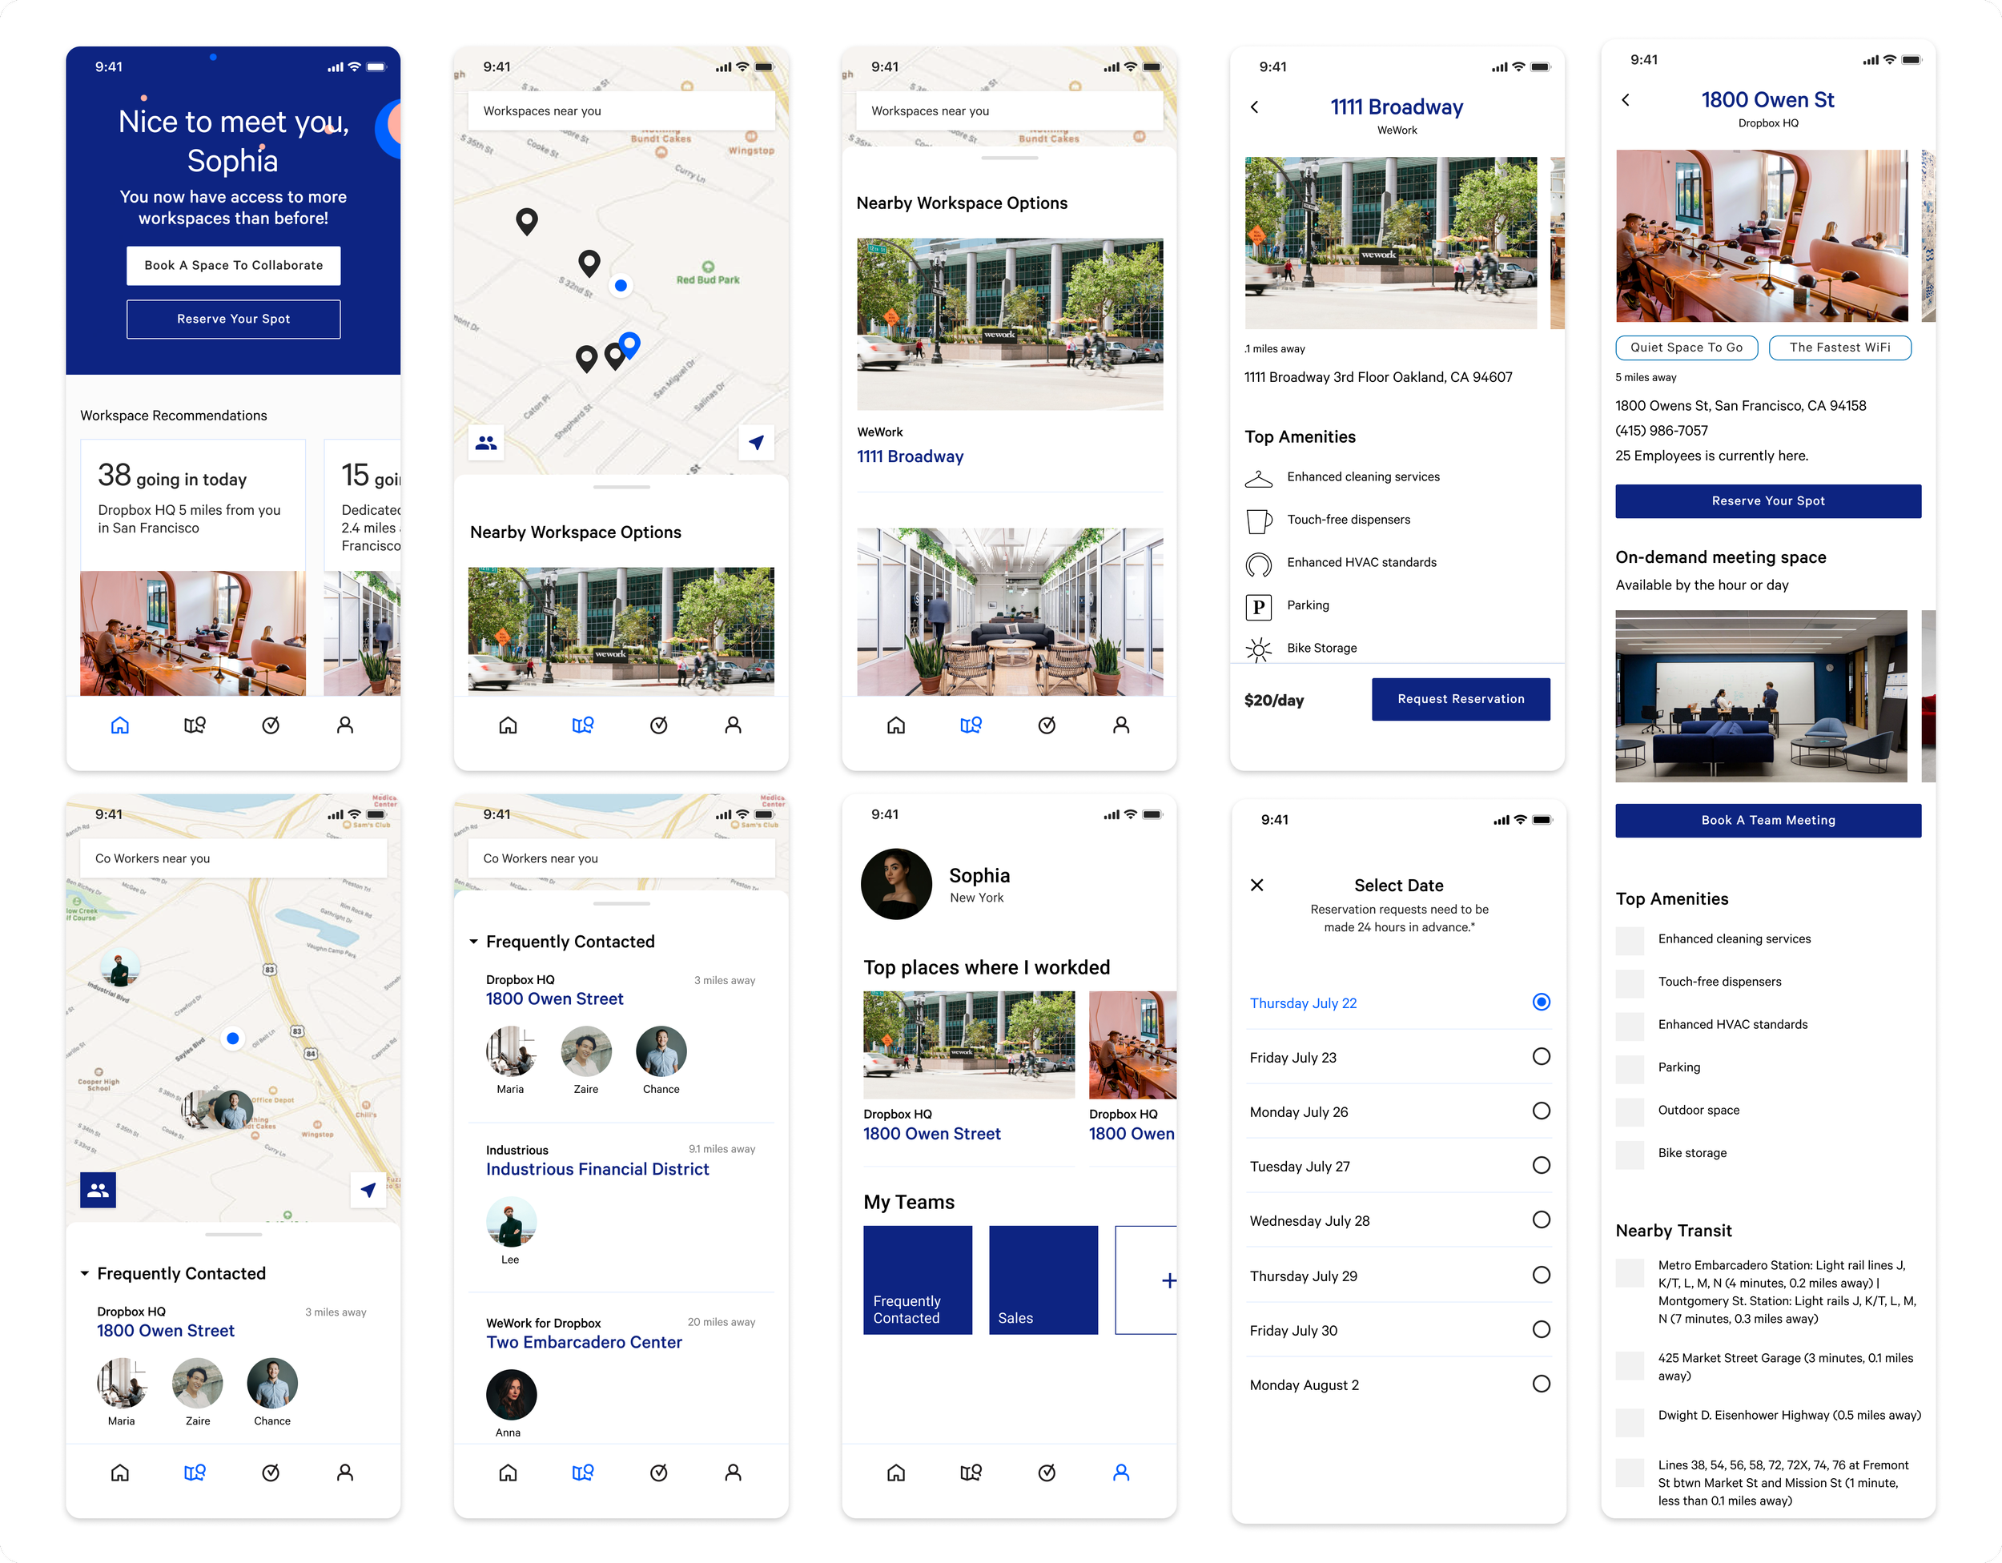Click Book A Space To Collaborate button

233,265
